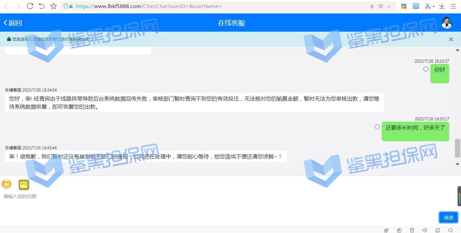Screen dimensions: 461x233
Task: Click the scissors screenshot tool icon
Action: (428, 6)
